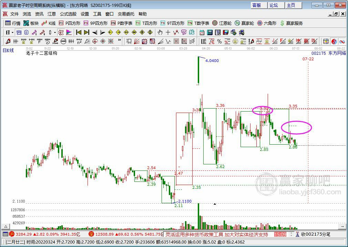Open 设置 menu

[x=85, y=14]
